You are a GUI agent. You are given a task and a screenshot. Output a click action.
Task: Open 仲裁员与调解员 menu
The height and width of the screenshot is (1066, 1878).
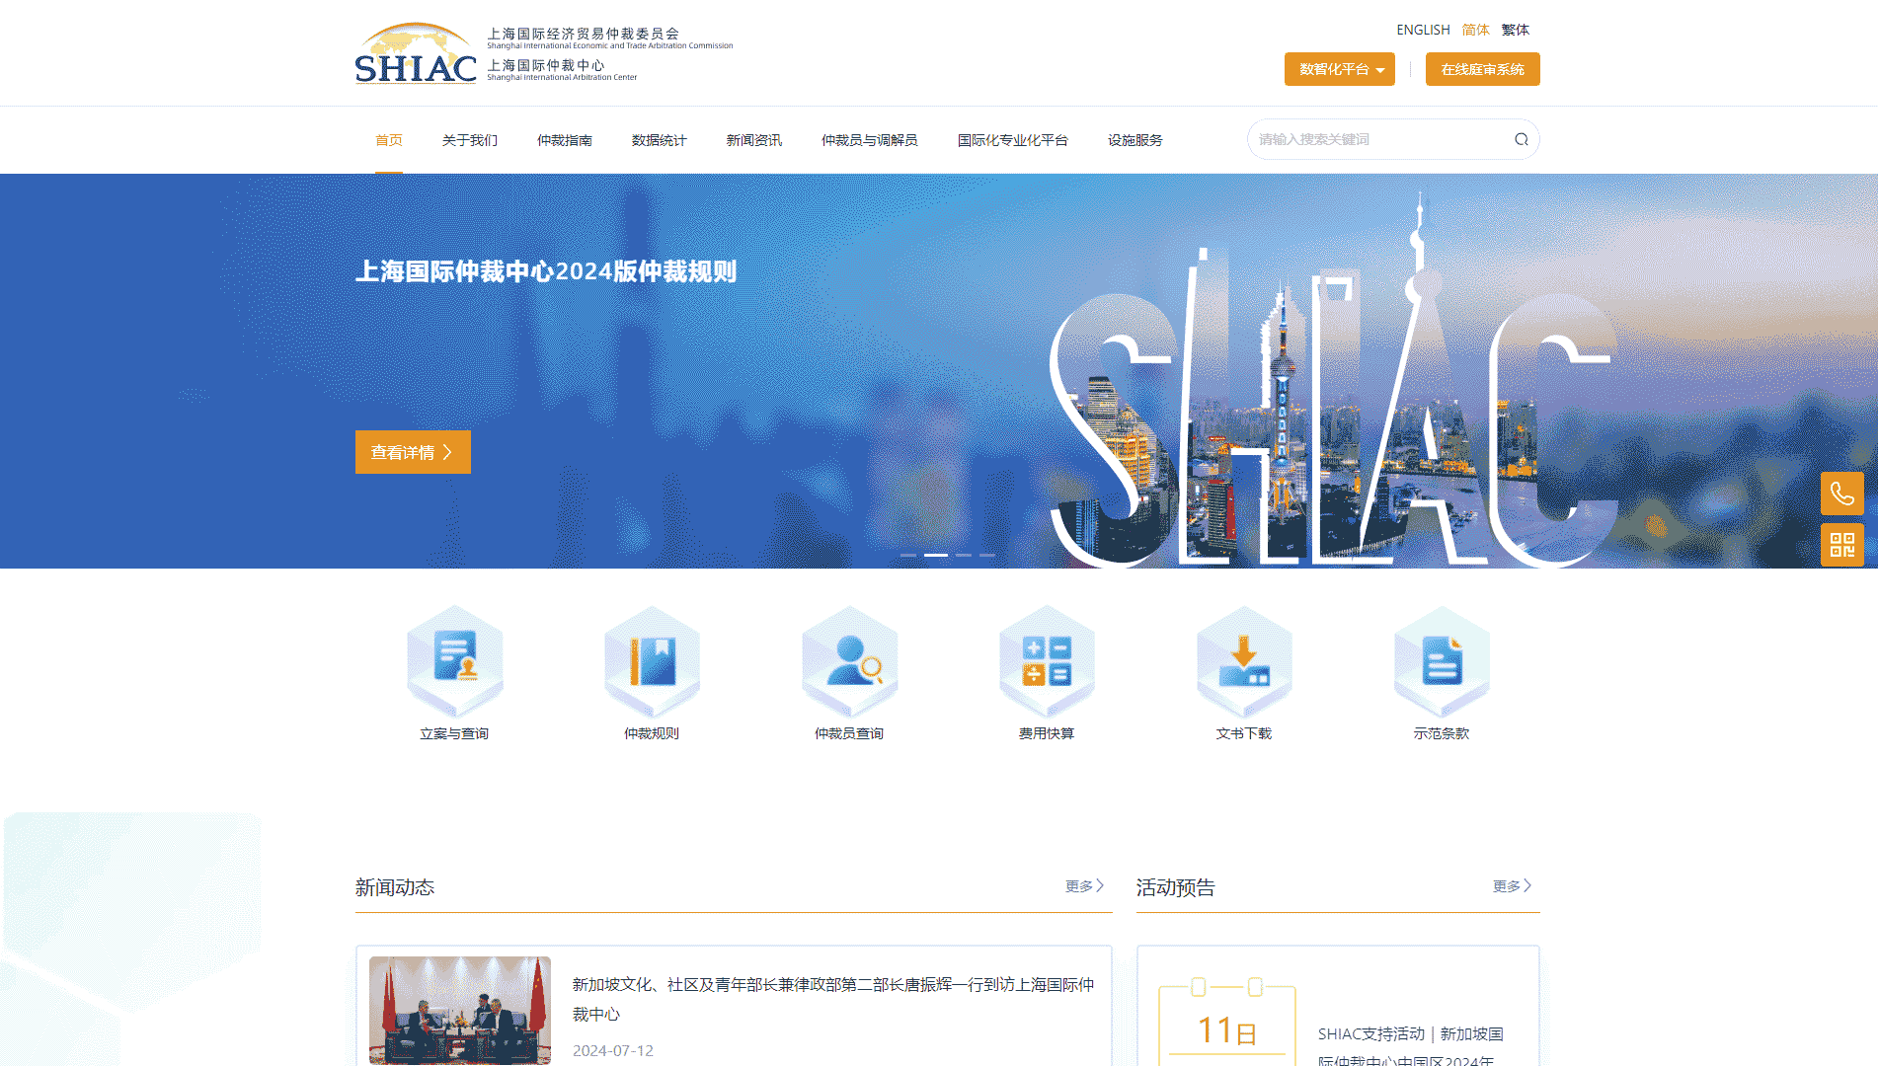[x=870, y=140]
